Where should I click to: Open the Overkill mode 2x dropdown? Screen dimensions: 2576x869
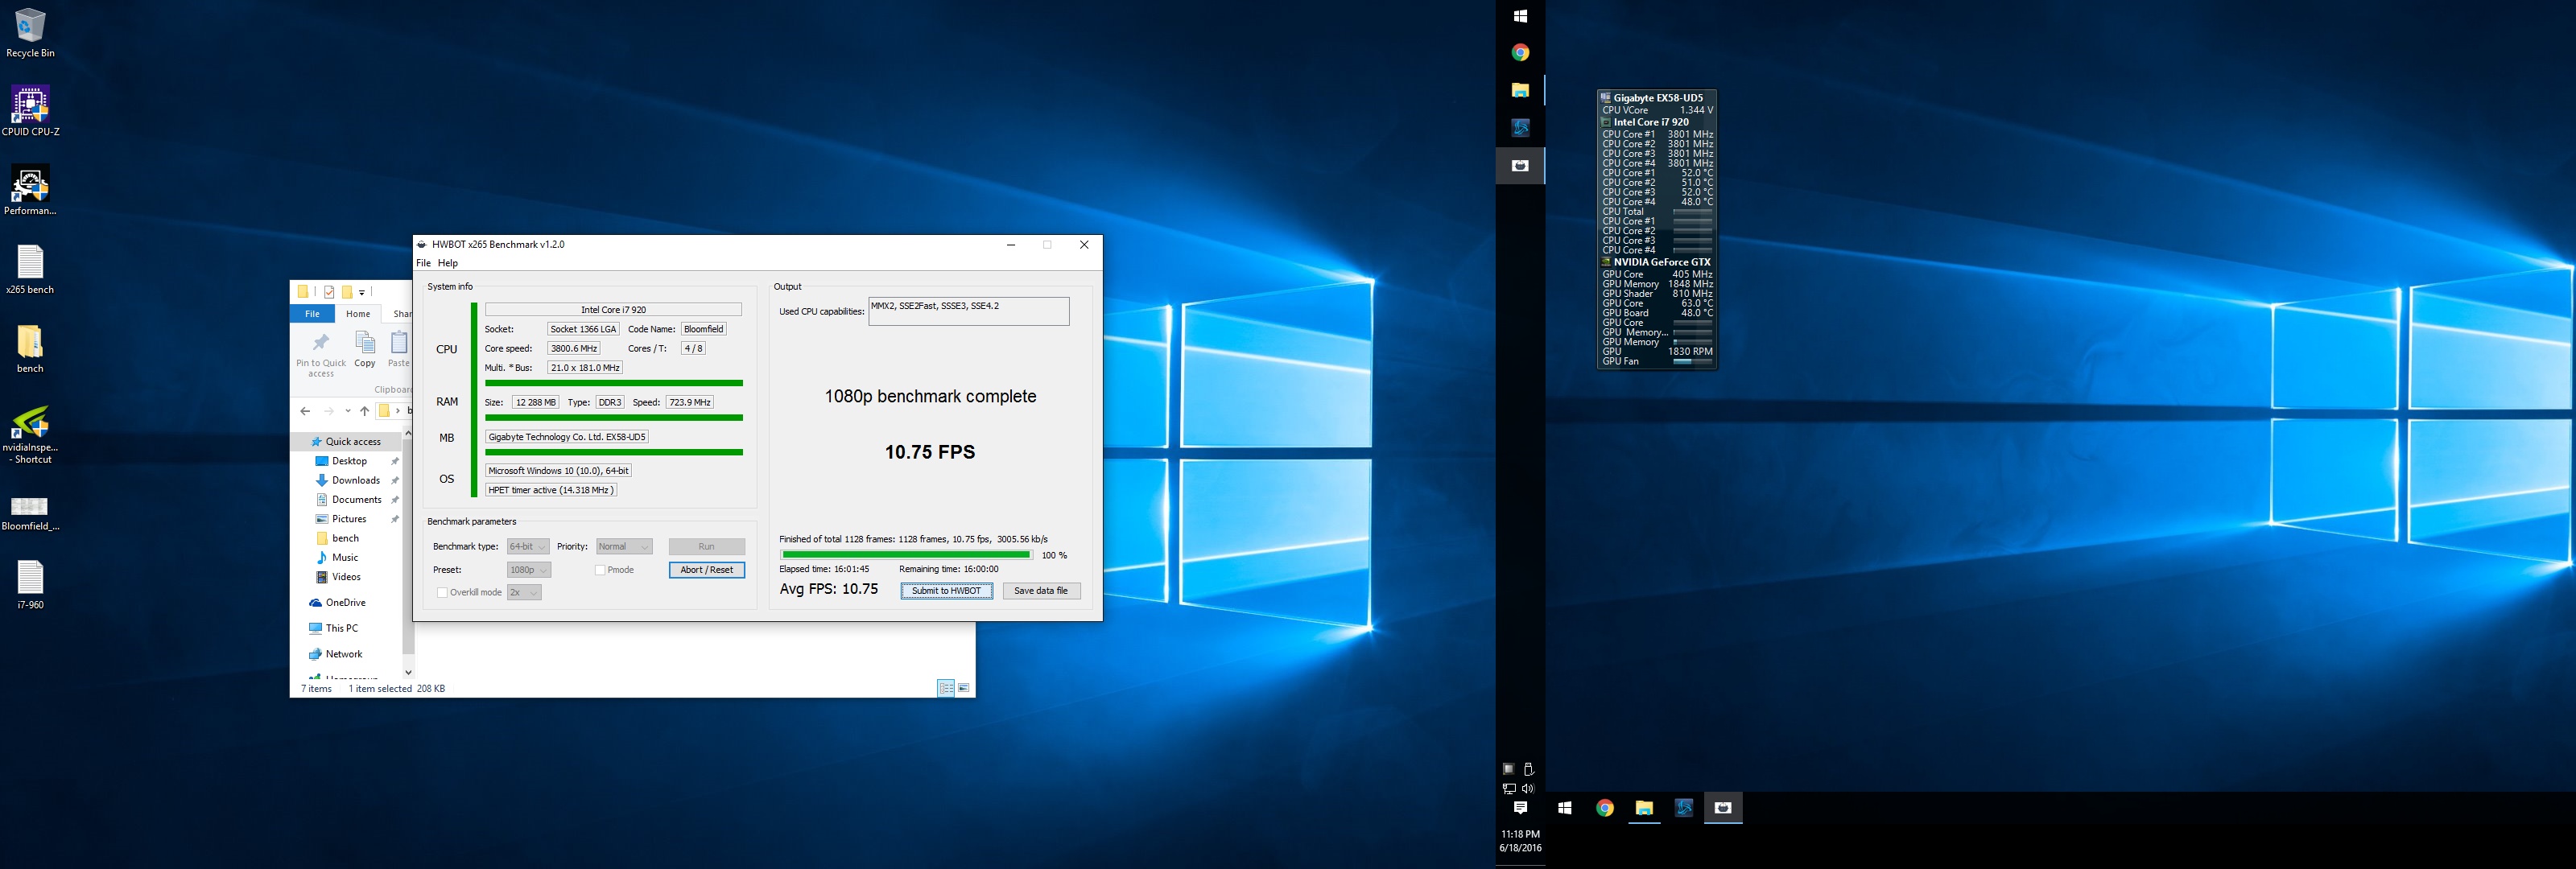tap(524, 593)
